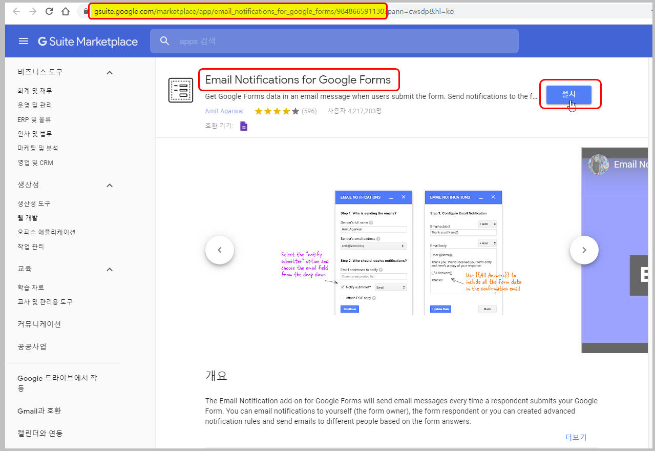This screenshot has height=451, width=655.
Task: Collapse the 비즈니스 도구 category
Action: coord(109,73)
